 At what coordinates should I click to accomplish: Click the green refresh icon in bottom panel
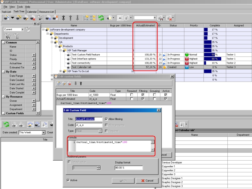(x=6, y=124)
